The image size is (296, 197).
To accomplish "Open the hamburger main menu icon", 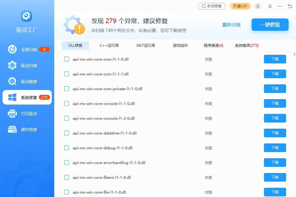I will click(x=270, y=6).
